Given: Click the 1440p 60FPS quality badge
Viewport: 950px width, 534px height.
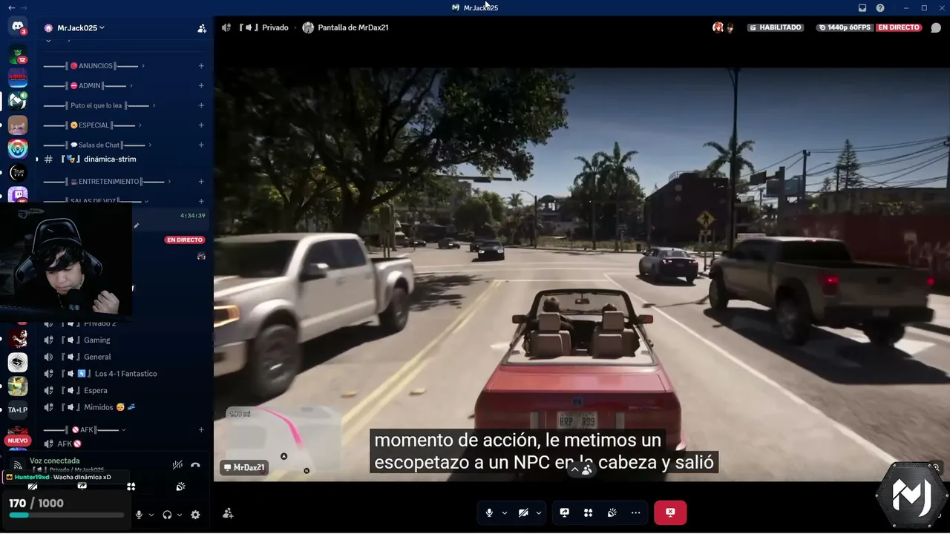Looking at the screenshot, I should [x=845, y=27].
